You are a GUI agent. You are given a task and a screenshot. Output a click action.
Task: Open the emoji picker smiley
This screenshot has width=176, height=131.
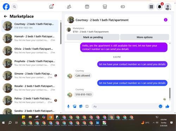pos(161,106)
